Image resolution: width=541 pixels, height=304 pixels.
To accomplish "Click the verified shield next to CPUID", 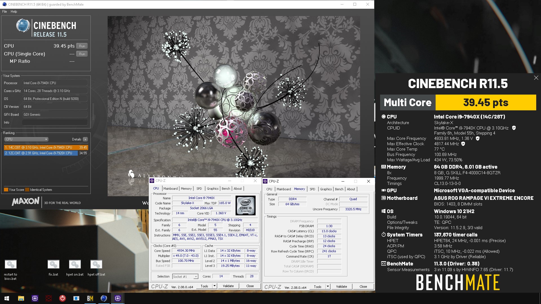I will [514, 128].
